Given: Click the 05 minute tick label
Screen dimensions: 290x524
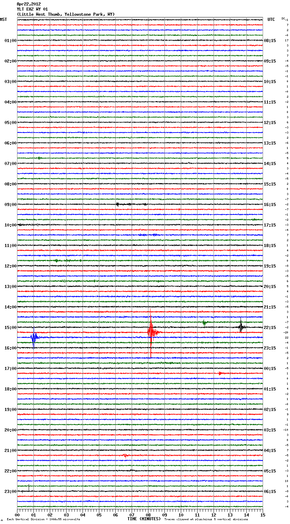Looking at the screenshot, I should (x=99, y=515).
